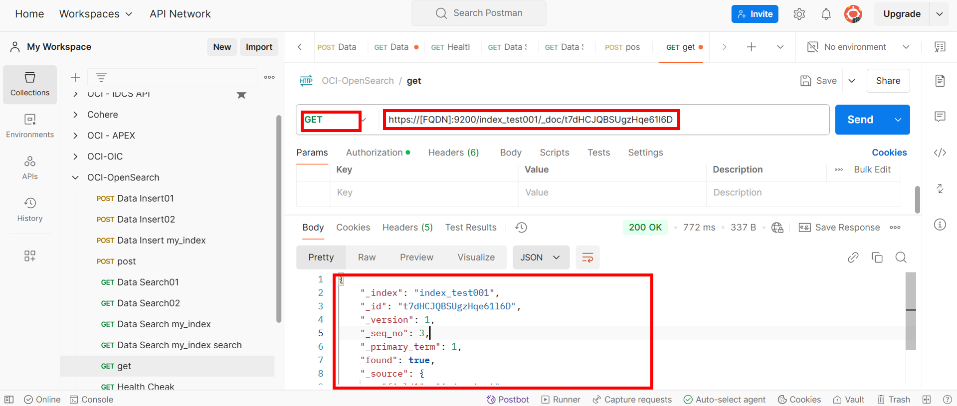957x406 pixels.
Task: Click the Import button
Action: click(x=259, y=47)
